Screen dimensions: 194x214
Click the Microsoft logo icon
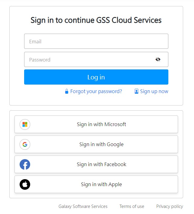(x=25, y=124)
